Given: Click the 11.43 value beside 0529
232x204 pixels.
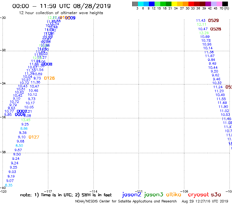Looking at the screenshot, I should (201, 21).
